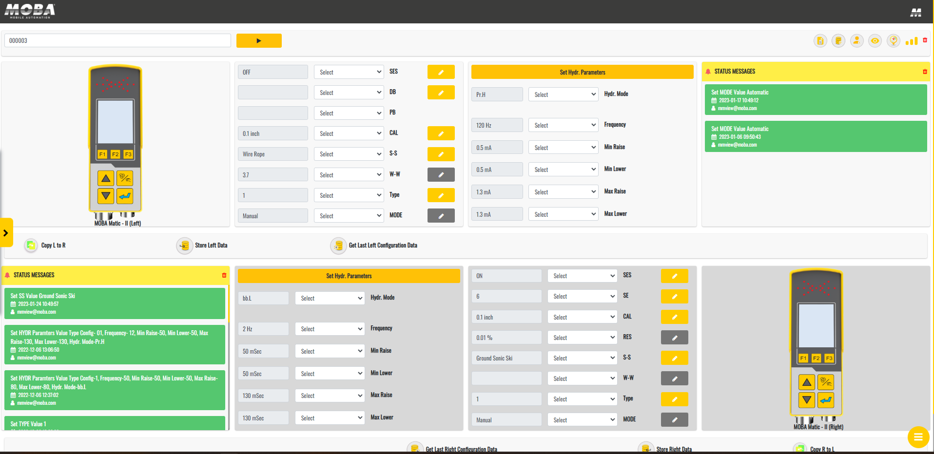Click the Store Left Data database icon
The width and height of the screenshot is (934, 454).
[x=184, y=246]
